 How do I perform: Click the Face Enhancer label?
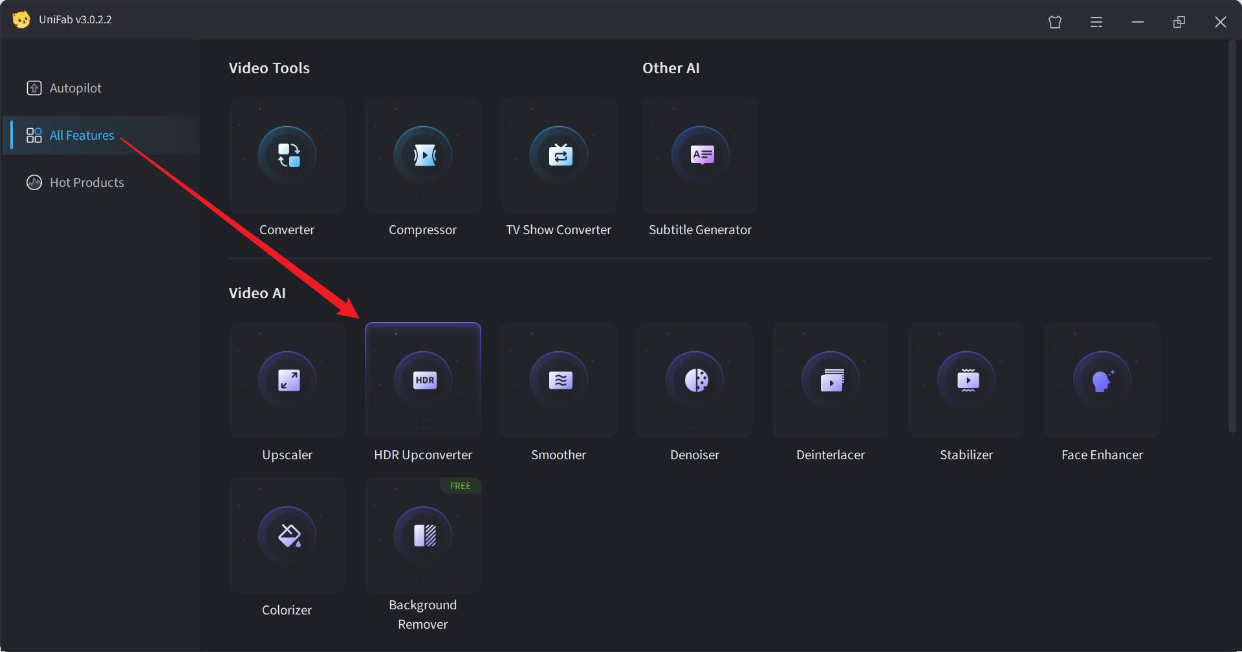(1102, 455)
